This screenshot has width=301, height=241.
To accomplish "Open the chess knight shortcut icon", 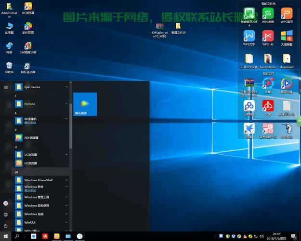I will (287, 131).
